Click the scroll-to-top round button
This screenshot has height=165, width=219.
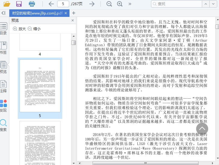[202, 129]
